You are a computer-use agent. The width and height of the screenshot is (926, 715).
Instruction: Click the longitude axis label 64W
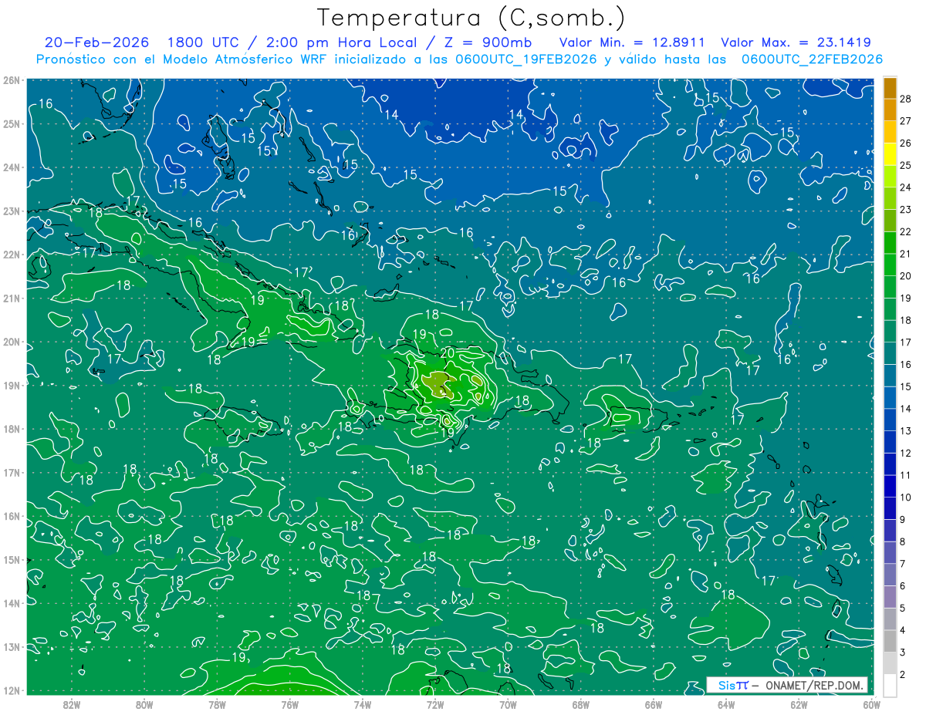point(726,704)
